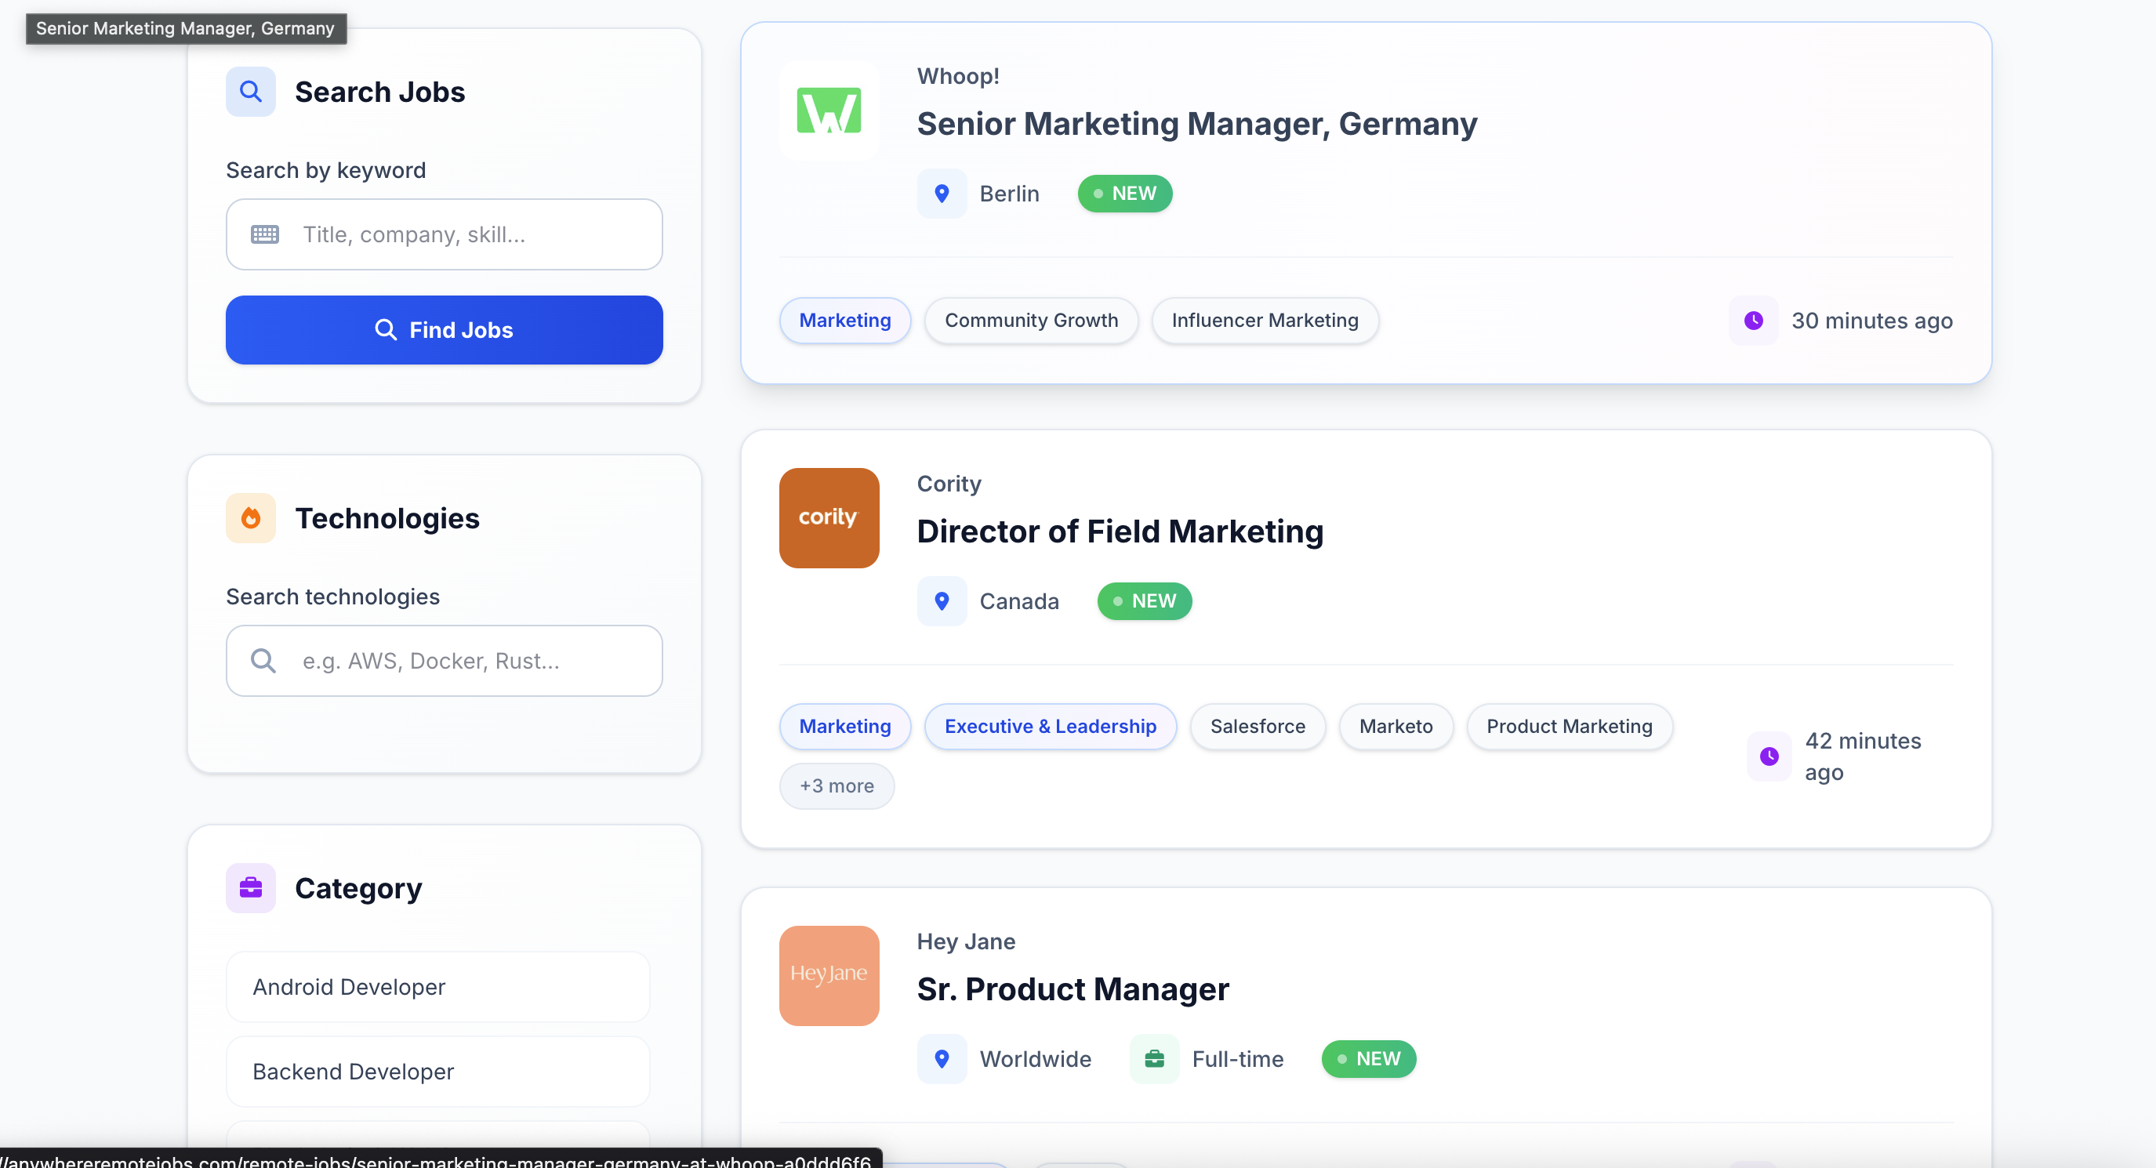Click the location pin icon next to Berlin
2156x1168 pixels.
pyautogui.click(x=942, y=194)
